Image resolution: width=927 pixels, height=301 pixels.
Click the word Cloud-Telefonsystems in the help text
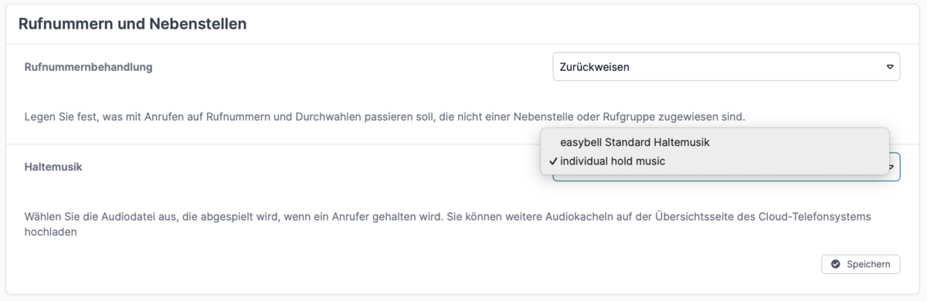(x=820, y=217)
